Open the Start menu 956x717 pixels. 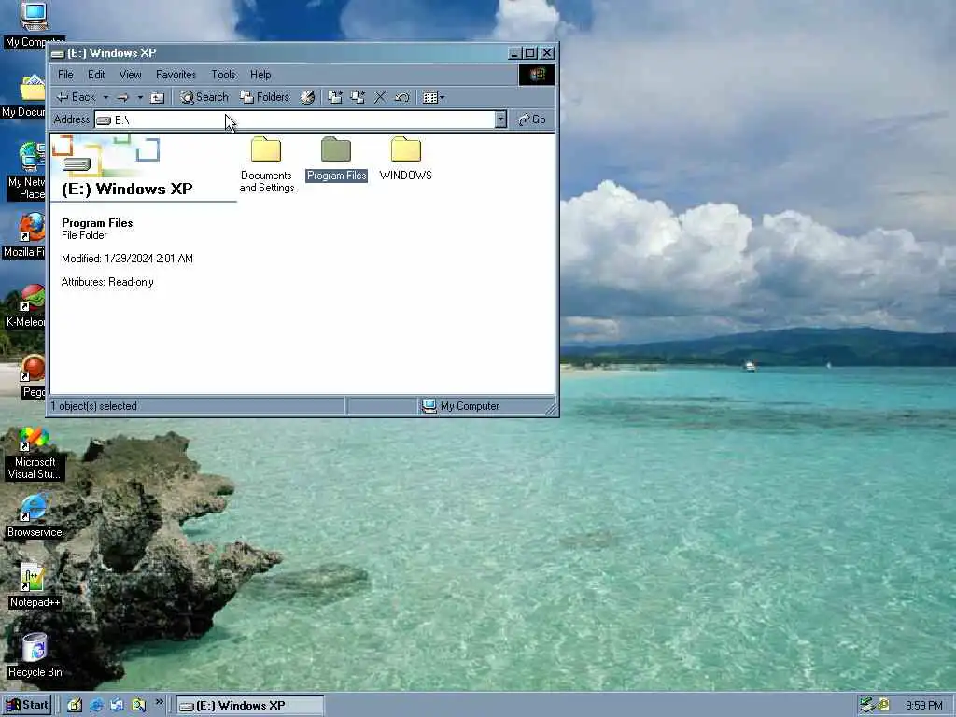point(27,706)
